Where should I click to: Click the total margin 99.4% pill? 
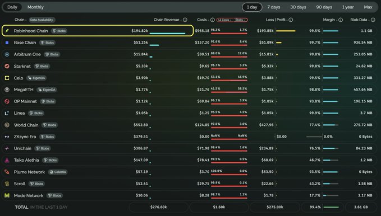pyautogui.click(x=322, y=207)
